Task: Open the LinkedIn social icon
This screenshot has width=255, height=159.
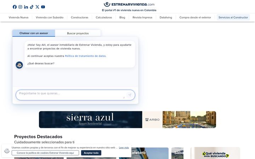Action: (26, 7)
